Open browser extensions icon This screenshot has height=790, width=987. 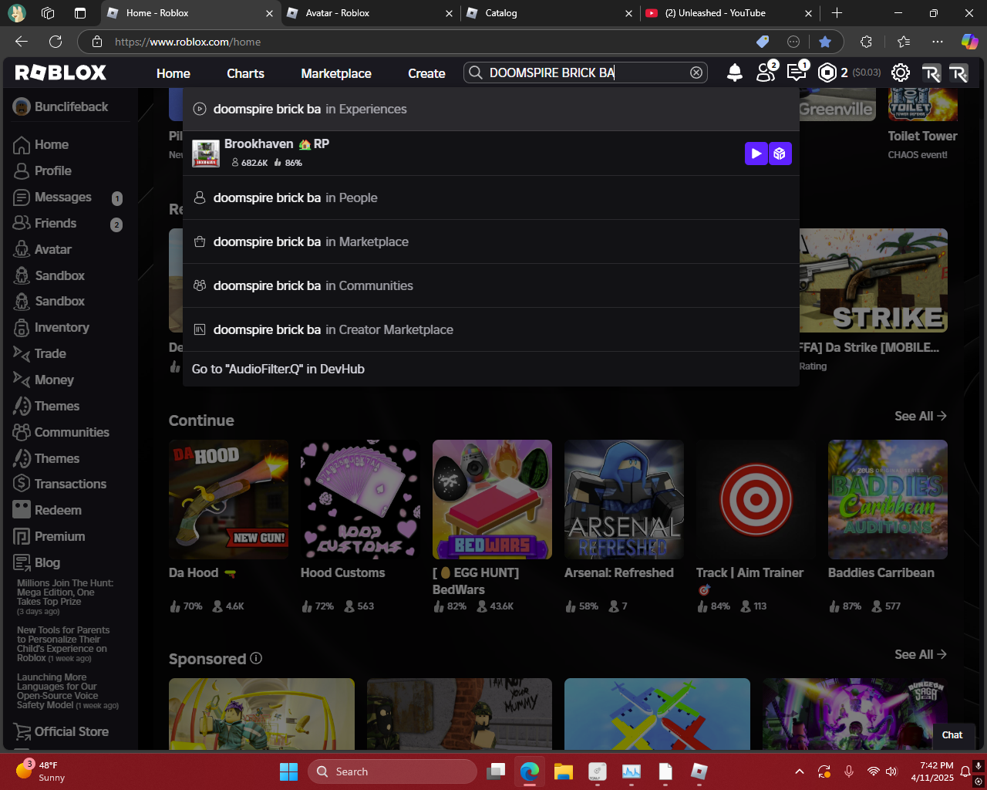pos(867,42)
